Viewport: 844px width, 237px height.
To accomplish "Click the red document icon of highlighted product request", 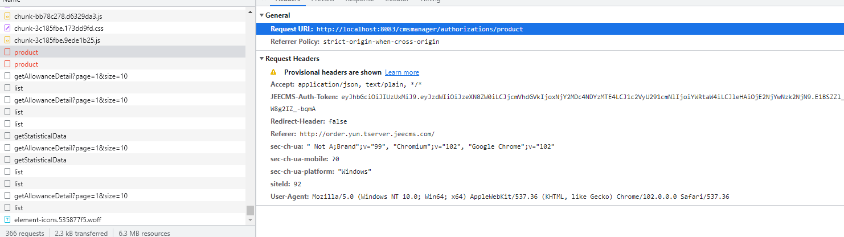I will [x=7, y=52].
